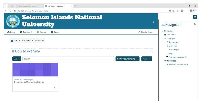Screen dimensions: 201x104
Task: Open Dashboard from the top menu
Action: [26, 32]
